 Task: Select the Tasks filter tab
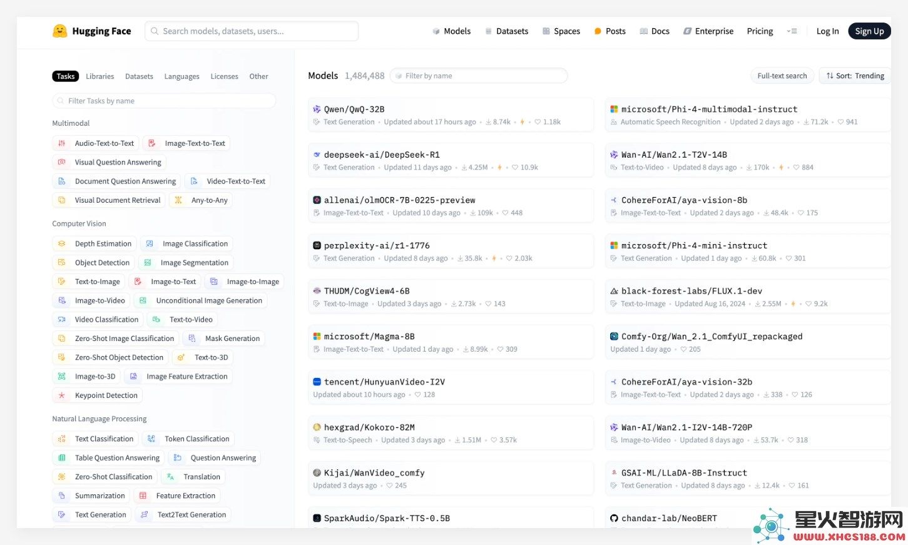pyautogui.click(x=66, y=76)
